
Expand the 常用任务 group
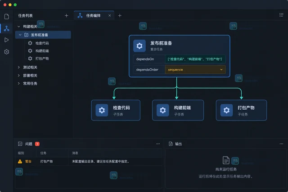tap(19, 84)
